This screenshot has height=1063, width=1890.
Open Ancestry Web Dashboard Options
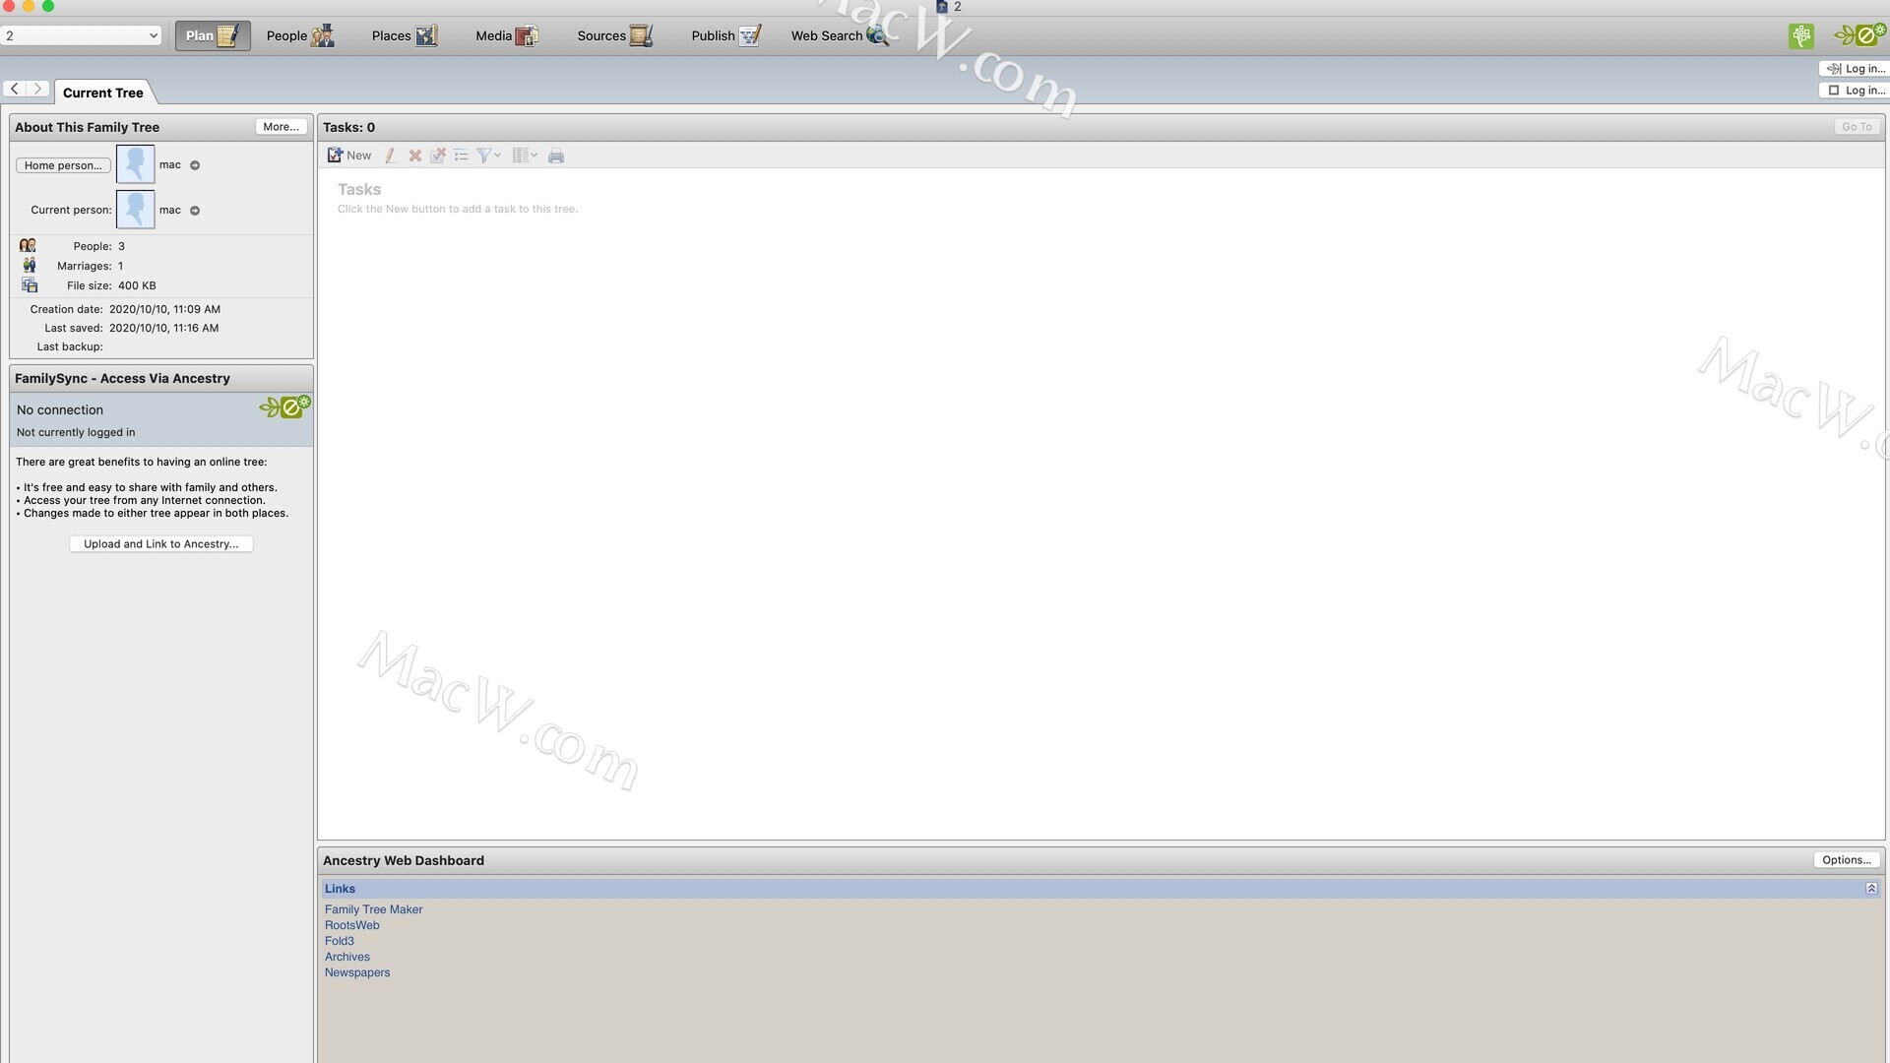1847,860
